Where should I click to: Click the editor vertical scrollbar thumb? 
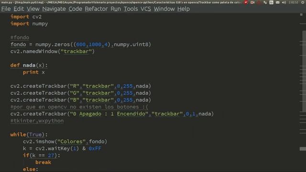coord(304,71)
